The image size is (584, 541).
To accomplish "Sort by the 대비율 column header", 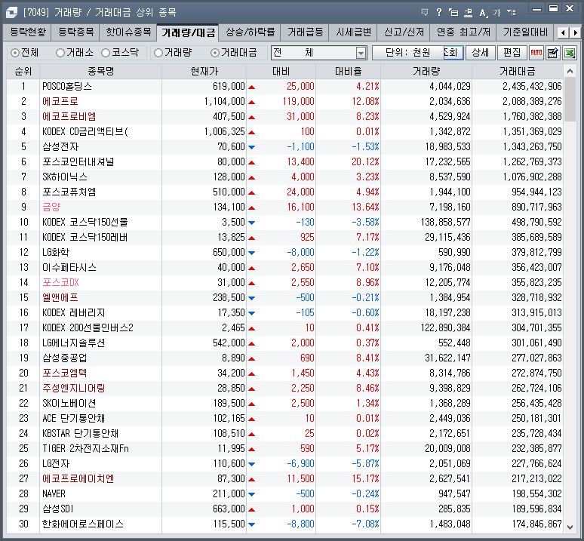I will pos(349,71).
